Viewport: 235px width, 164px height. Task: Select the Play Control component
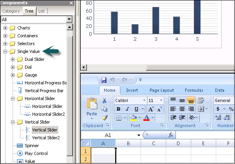pos(36,153)
